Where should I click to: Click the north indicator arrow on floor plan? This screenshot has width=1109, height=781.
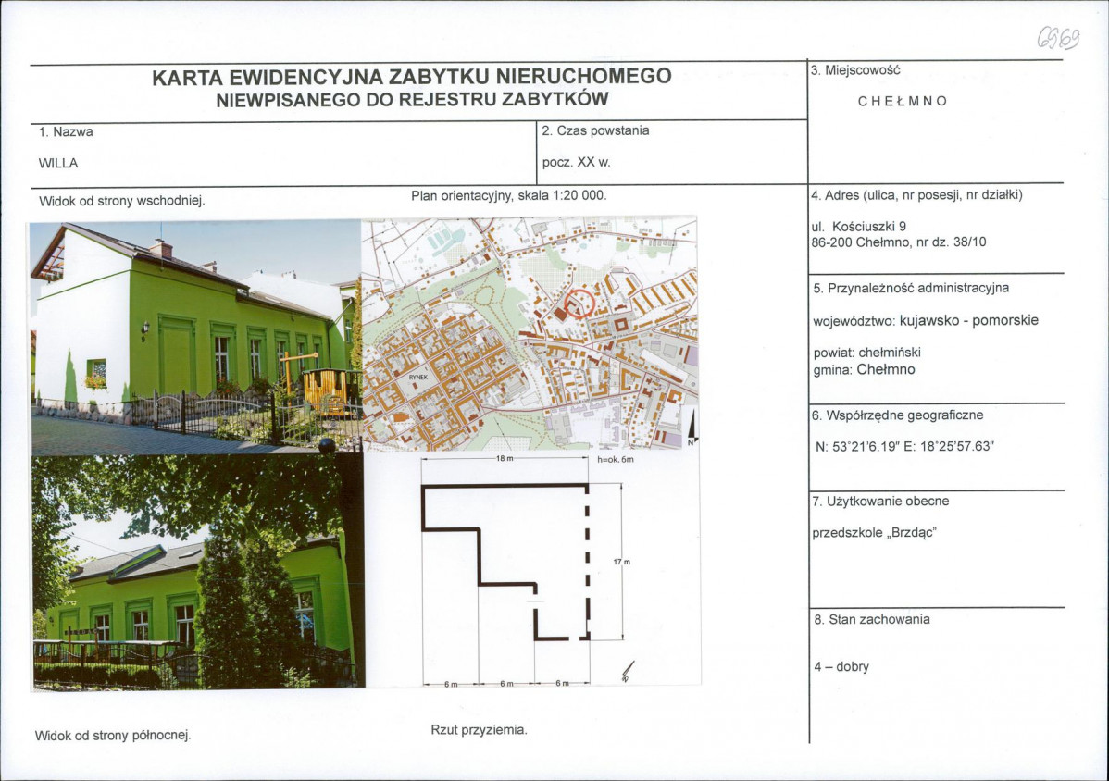tap(627, 671)
